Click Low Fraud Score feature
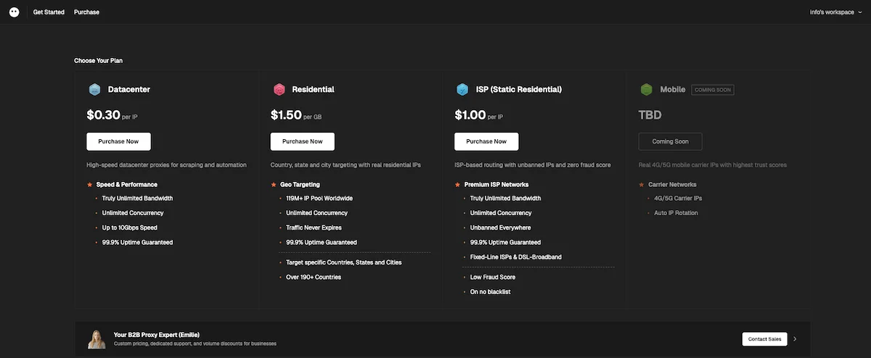Viewport: 871px width, 358px height. click(494, 277)
